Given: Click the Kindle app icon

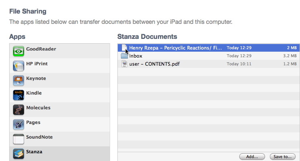Looking at the screenshot, I should point(18,95).
